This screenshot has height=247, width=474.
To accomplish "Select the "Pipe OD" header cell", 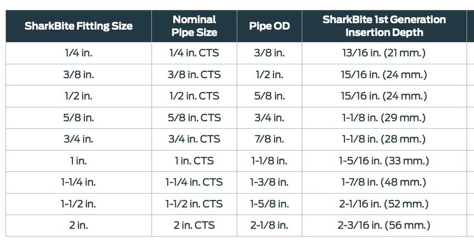I will point(270,26).
